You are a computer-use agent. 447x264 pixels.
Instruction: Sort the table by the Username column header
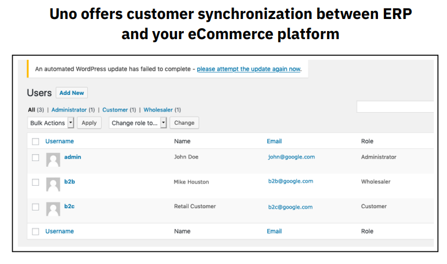(x=60, y=141)
